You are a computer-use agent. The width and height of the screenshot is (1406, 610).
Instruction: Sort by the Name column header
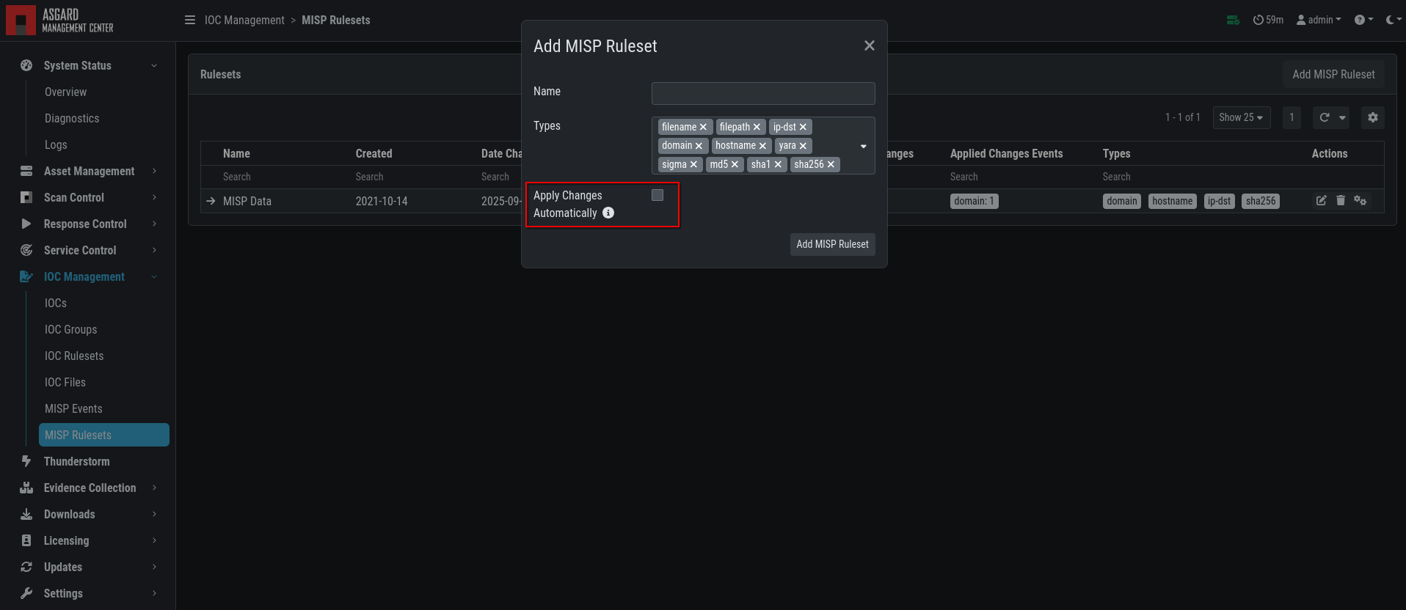pyautogui.click(x=236, y=153)
